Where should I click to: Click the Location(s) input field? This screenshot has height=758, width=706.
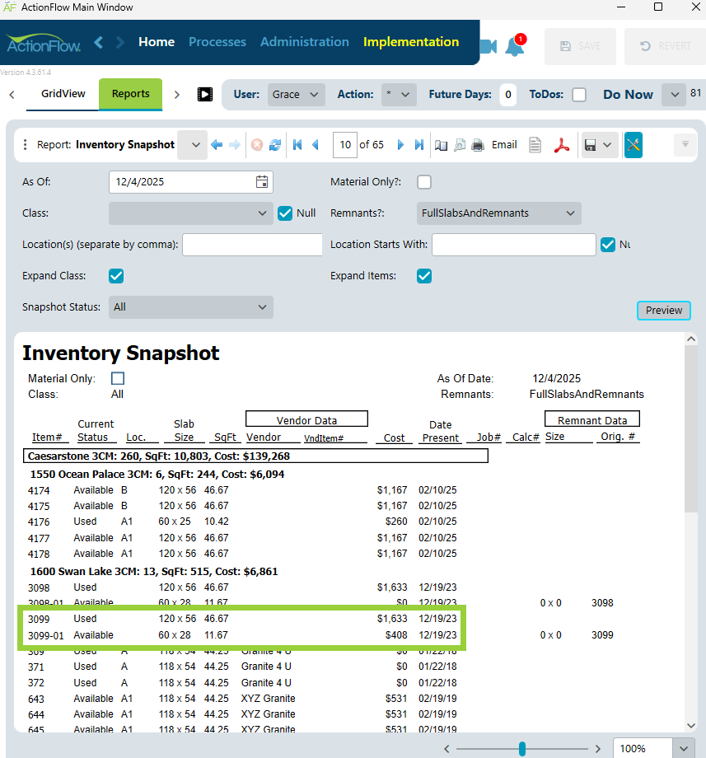[x=252, y=245]
